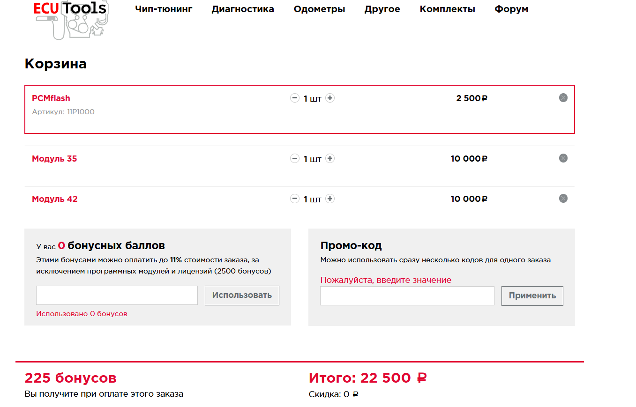This screenshot has width=636, height=407.
Task: Open the PCMflash product link
Action: point(51,98)
